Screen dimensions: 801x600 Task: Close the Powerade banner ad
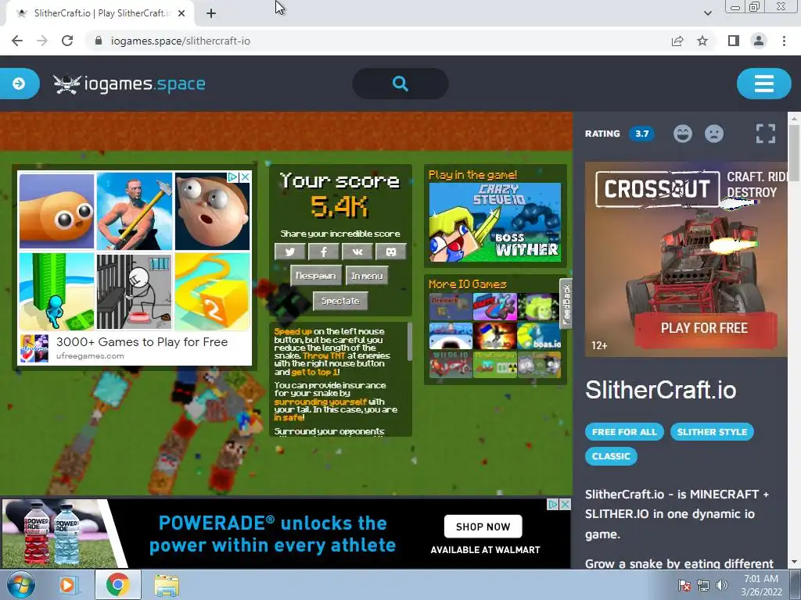(x=565, y=504)
